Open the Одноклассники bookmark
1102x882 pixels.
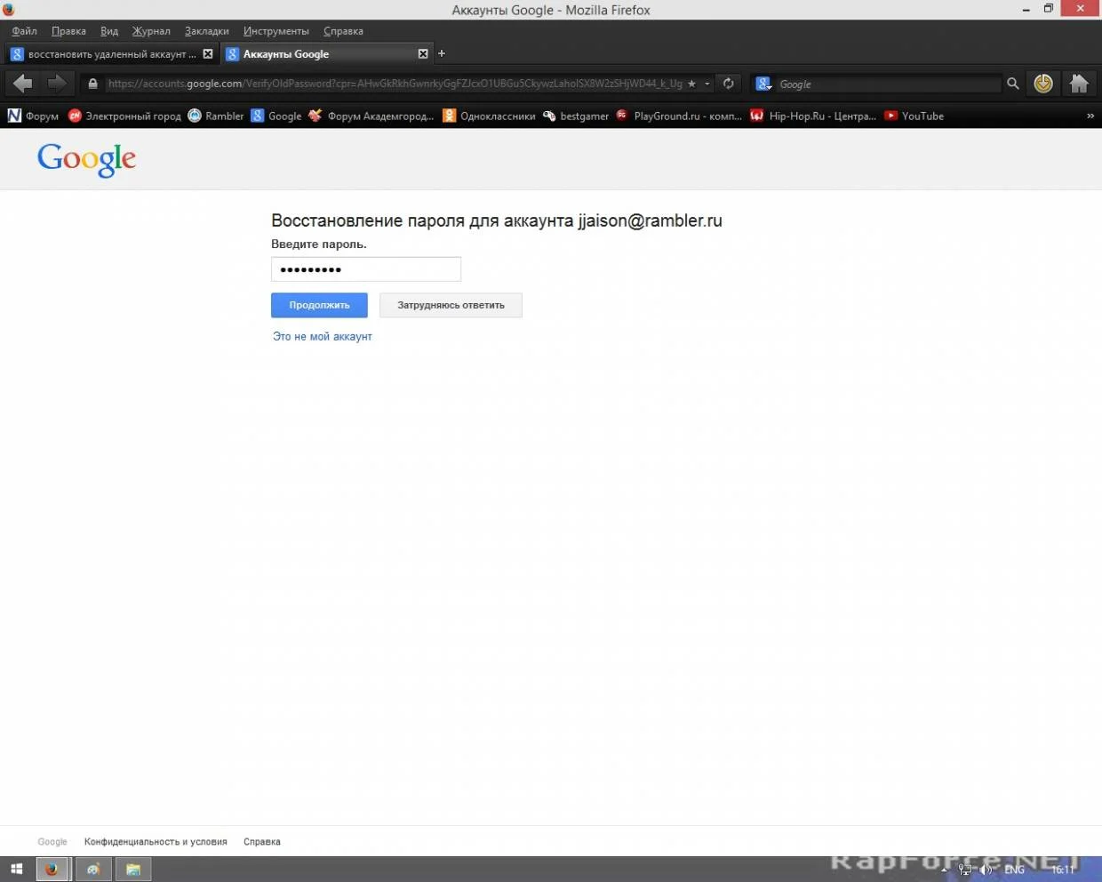(489, 116)
